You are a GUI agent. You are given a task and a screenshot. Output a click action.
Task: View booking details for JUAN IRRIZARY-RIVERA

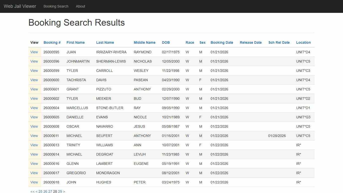coord(34,52)
